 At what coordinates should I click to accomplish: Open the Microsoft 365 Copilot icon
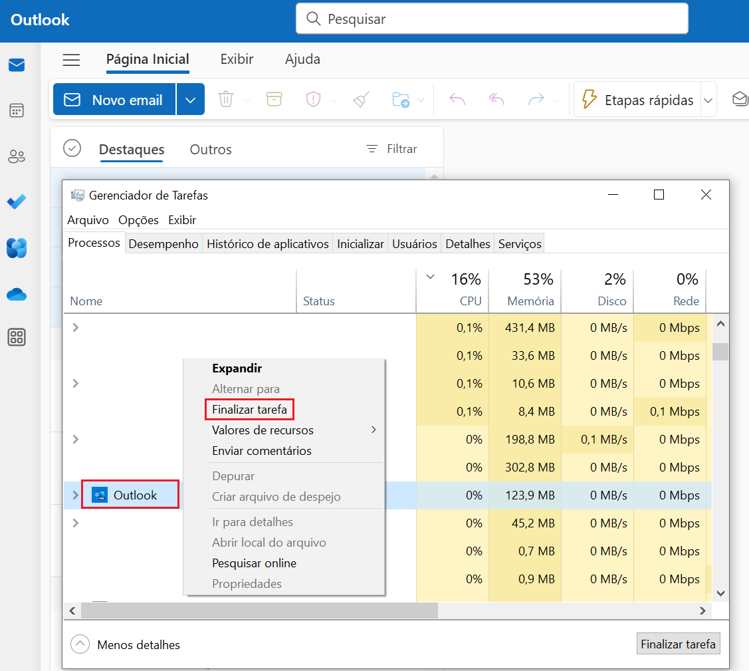17,248
